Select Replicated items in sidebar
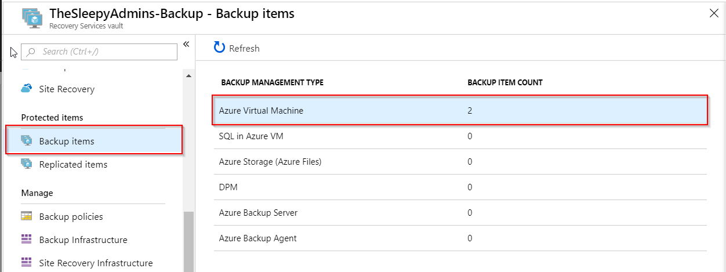The height and width of the screenshot is (272, 726). 73,164
